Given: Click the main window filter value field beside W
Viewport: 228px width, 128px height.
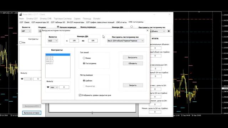Looking at the screenshot, I should (37, 79).
